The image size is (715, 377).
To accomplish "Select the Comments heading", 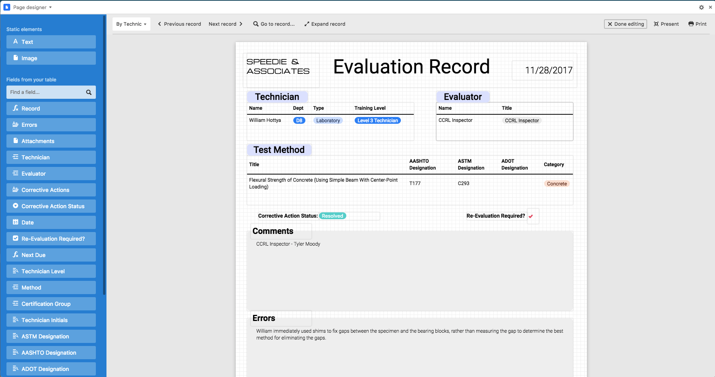I will click(x=273, y=231).
